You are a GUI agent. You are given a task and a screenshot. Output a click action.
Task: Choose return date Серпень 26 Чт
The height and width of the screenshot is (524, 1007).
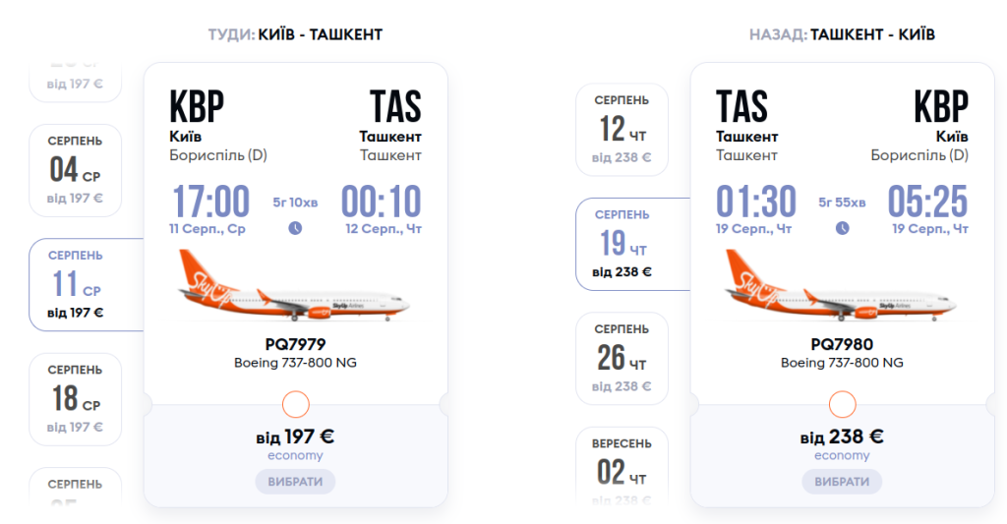622,358
